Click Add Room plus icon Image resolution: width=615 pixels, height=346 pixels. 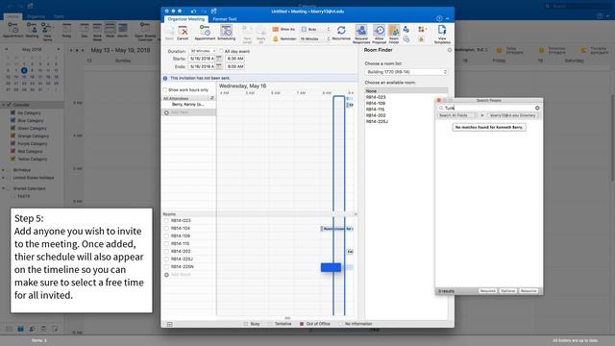point(166,275)
